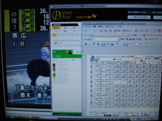Open the ヘルプ(H) menu
This screenshot has width=162, height=121.
pyautogui.click(x=119, y=26)
